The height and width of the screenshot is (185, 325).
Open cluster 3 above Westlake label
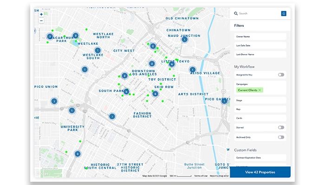(76, 36)
